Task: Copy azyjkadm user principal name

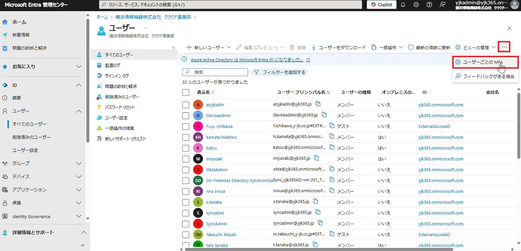Action: point(318,104)
